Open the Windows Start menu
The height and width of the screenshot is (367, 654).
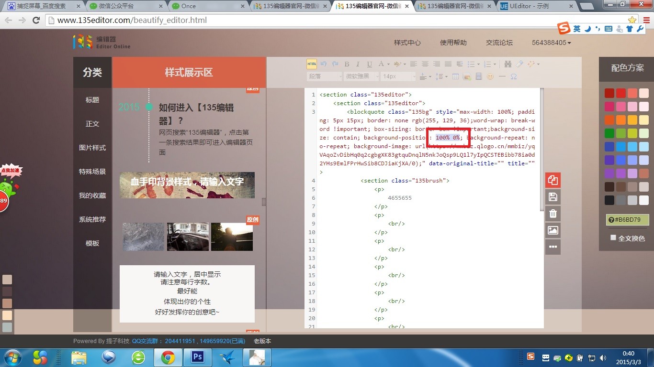coord(12,357)
